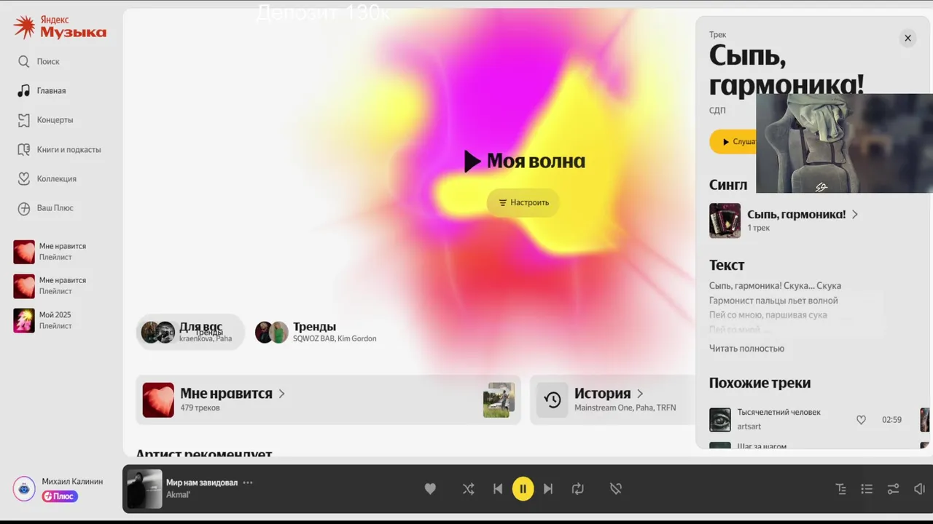Click the search magnifier icon

click(24, 62)
